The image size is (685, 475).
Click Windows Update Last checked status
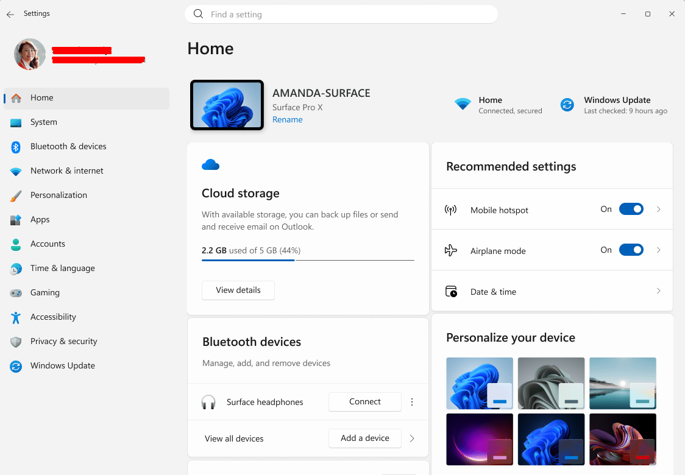click(614, 105)
